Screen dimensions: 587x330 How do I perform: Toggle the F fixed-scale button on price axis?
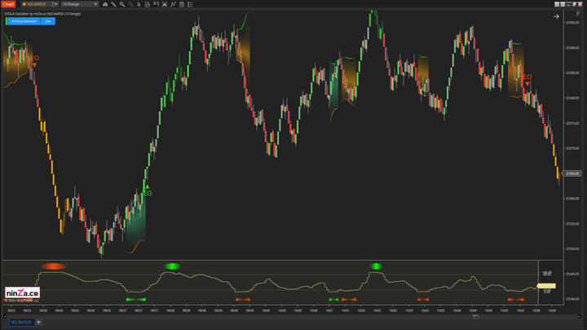(x=576, y=15)
